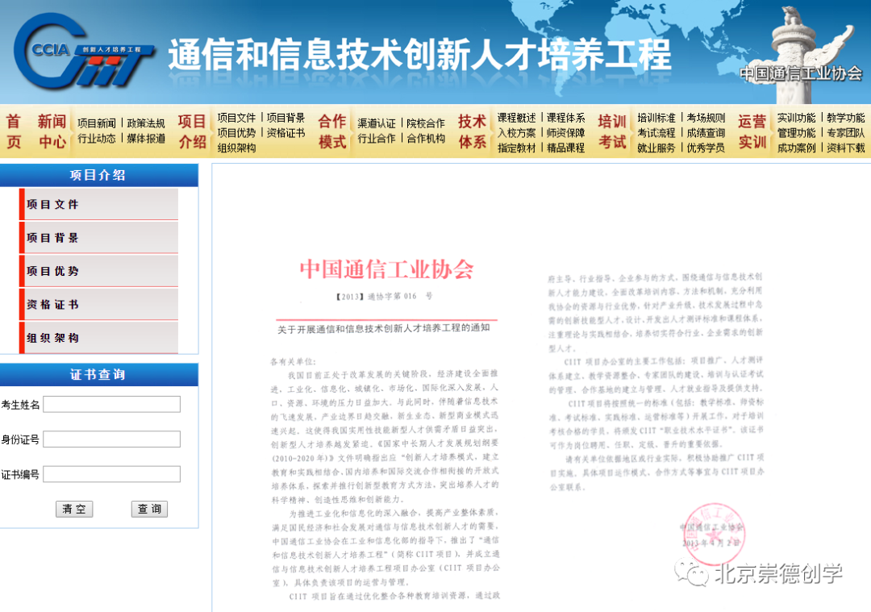Open 项目优势 link in top navigation
The height and width of the screenshot is (612, 871).
point(236,133)
